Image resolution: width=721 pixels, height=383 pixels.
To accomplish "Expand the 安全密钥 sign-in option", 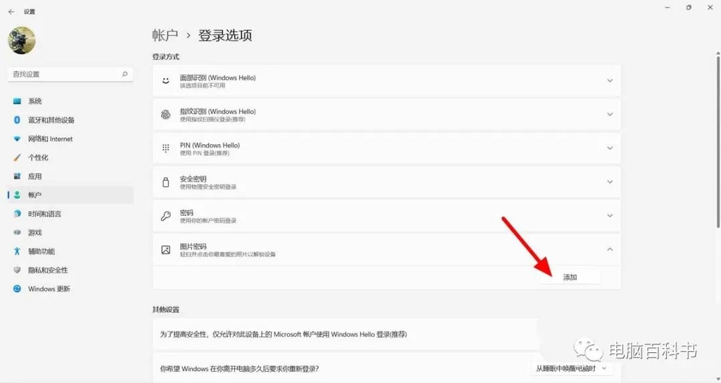I will point(609,182).
